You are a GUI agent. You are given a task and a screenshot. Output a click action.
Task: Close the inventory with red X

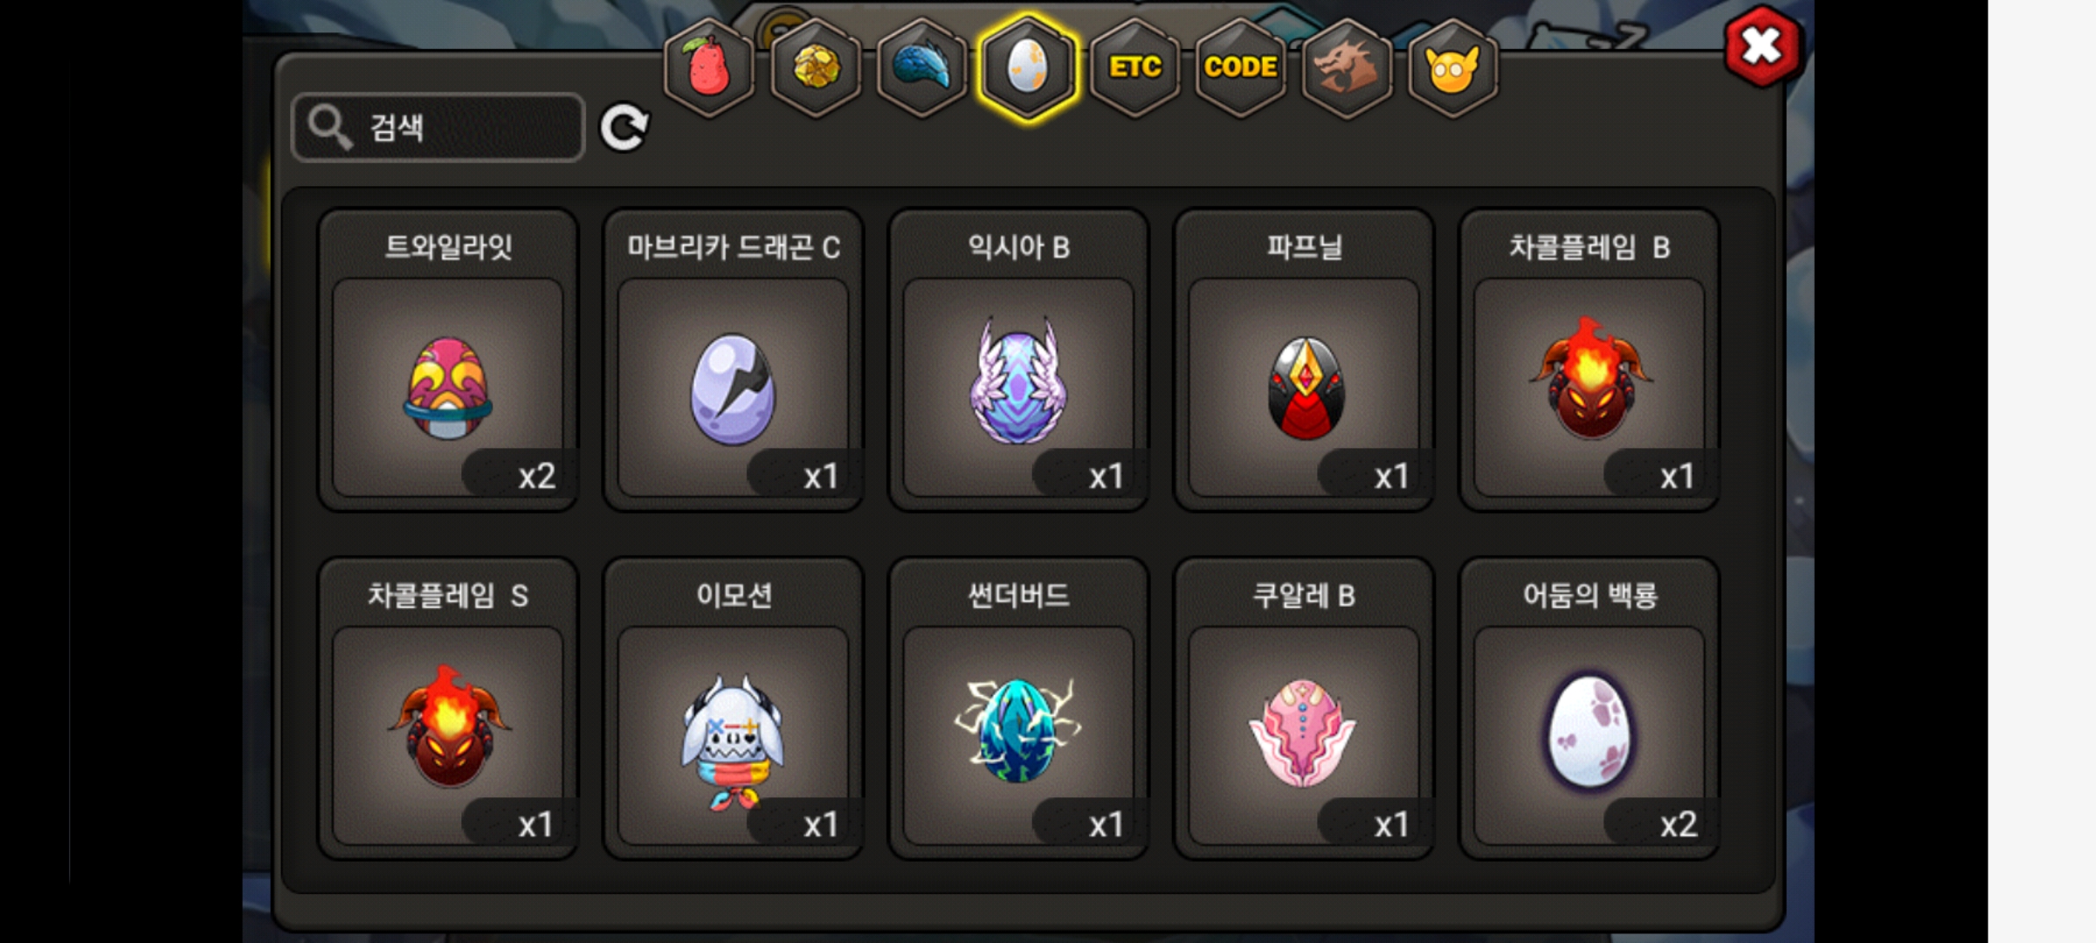[x=1762, y=46]
